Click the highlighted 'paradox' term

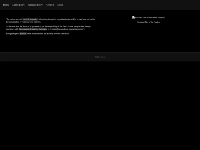[x=23, y=34]
